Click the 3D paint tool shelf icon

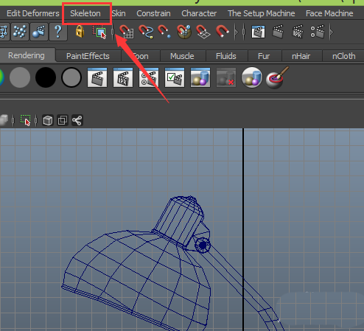(x=278, y=77)
